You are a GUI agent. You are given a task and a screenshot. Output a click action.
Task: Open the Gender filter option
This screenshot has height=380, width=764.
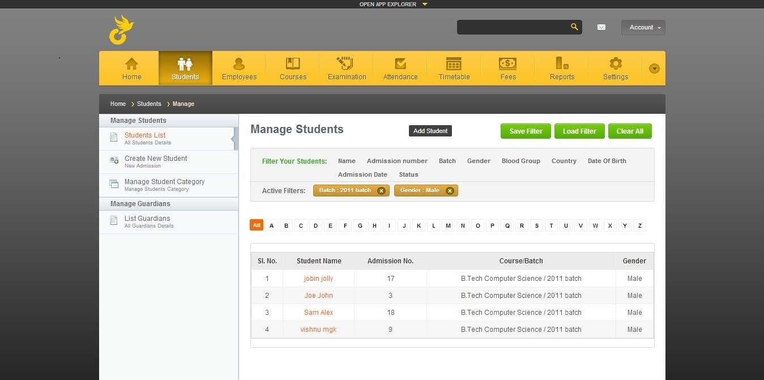pos(479,161)
